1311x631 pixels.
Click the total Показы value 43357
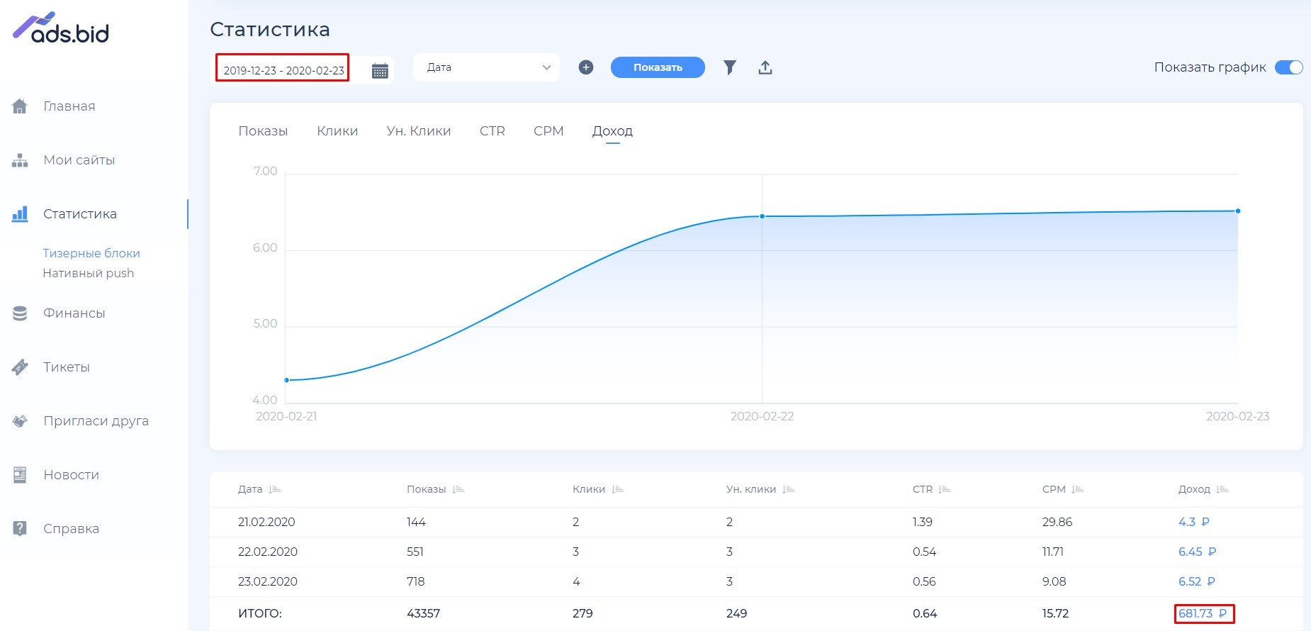(424, 613)
